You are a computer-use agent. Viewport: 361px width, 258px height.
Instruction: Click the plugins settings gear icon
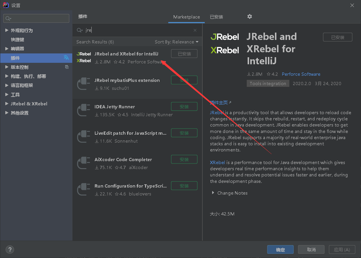(x=250, y=16)
